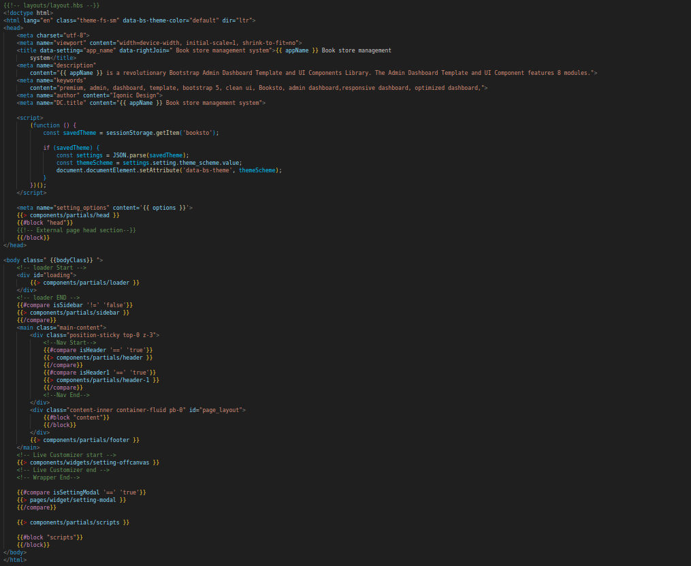The height and width of the screenshot is (566, 691).
Task: Click the 'if (savedTheme)' statement
Action: pos(71,148)
